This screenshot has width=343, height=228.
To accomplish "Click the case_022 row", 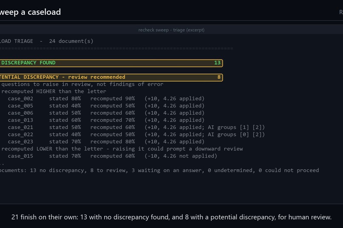I will (x=136, y=135).
